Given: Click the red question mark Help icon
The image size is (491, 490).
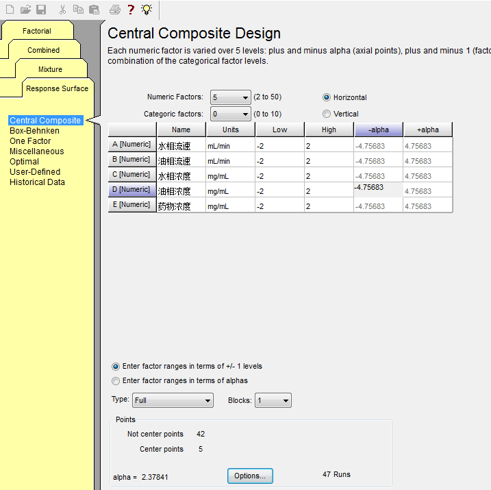Looking at the screenshot, I should [131, 10].
